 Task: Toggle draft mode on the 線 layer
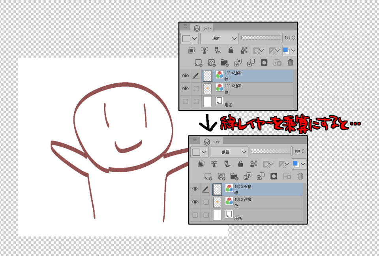[195, 76]
